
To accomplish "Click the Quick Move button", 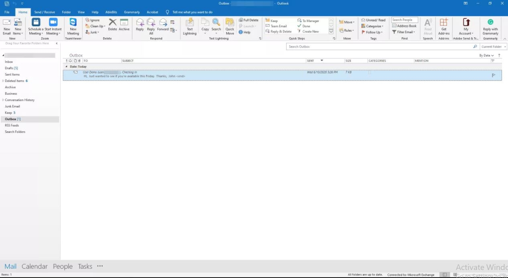I will pos(230,26).
